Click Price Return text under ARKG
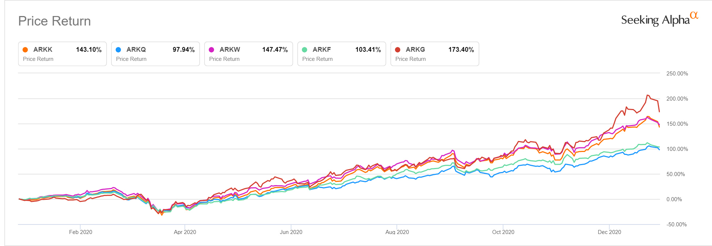This screenshot has width=712, height=246. click(410, 59)
